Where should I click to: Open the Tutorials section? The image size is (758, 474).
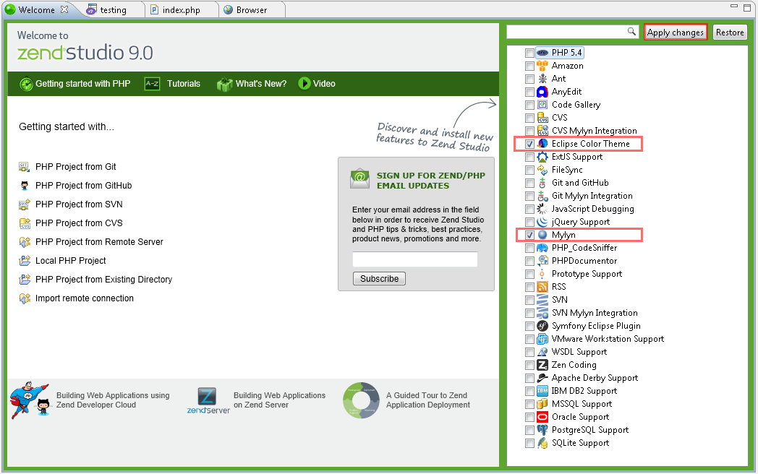click(183, 84)
